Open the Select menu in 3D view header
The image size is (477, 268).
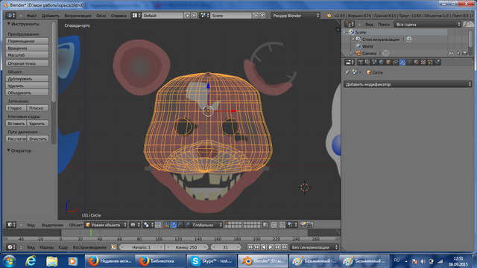point(52,225)
